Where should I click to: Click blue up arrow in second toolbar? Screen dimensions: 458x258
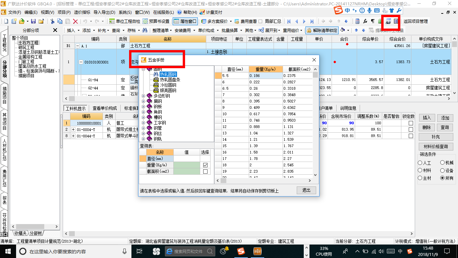click(356, 30)
